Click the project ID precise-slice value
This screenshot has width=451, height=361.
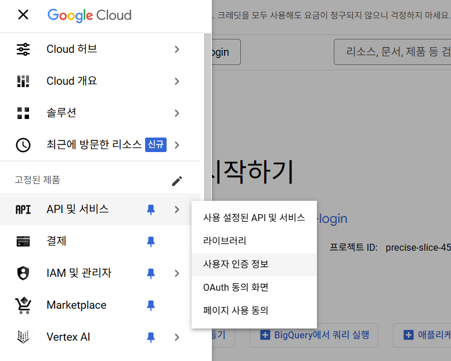(x=418, y=247)
